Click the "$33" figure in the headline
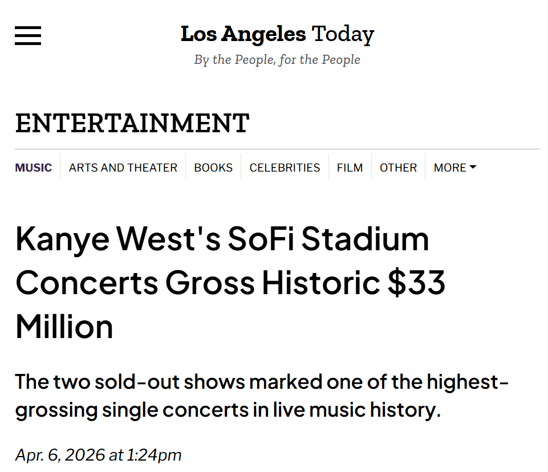Screen dimensions: 548x472 tap(417, 283)
